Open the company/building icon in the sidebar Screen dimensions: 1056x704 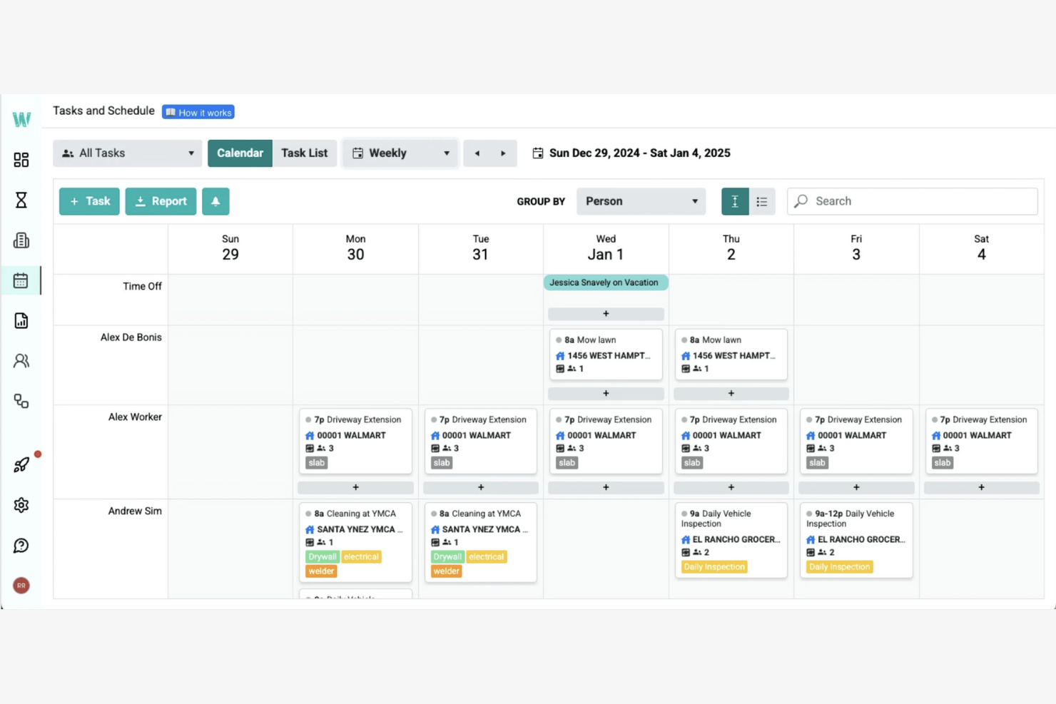[x=21, y=240]
